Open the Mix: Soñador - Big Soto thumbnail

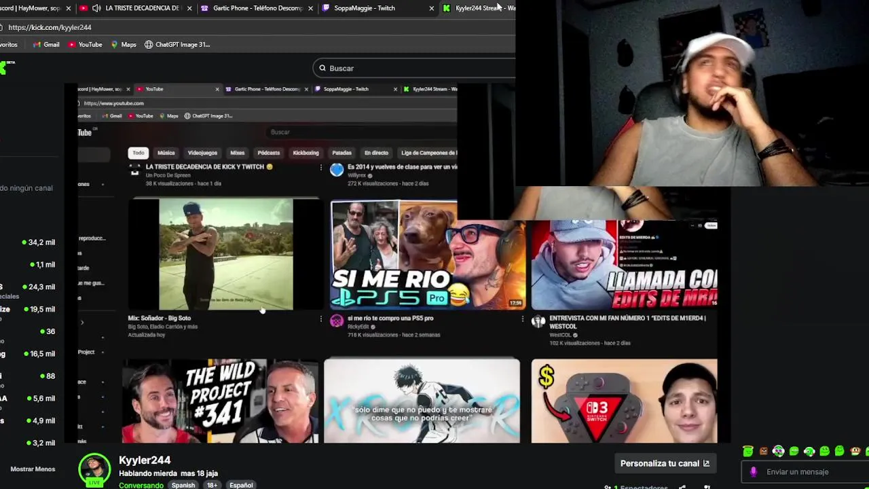coord(225,254)
